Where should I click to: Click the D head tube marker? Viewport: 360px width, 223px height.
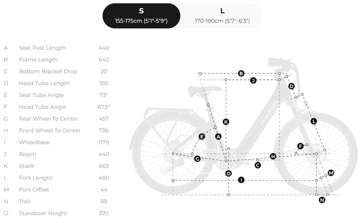[291, 87]
